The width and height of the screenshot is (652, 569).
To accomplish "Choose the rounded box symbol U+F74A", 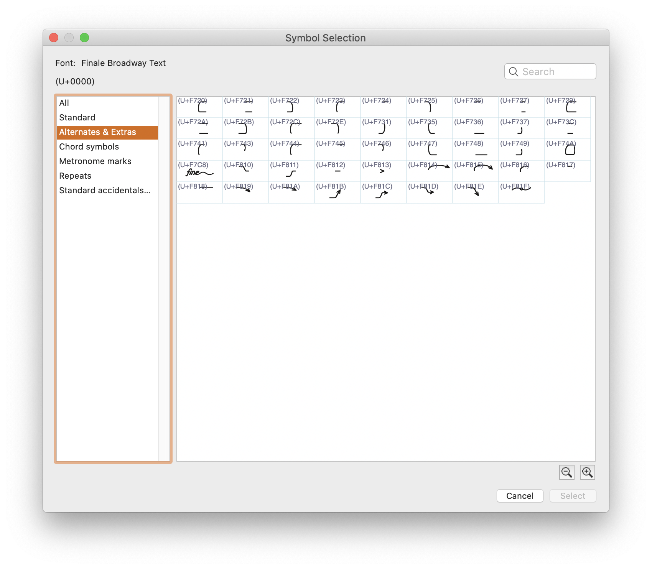I will 567,150.
